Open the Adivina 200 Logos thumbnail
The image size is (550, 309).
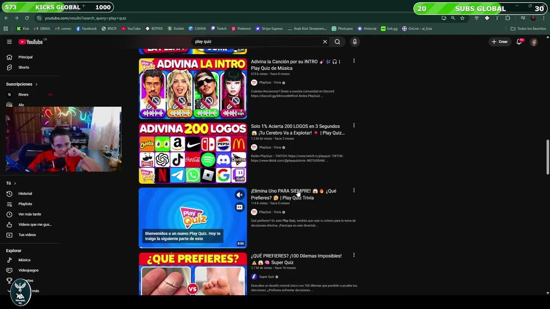192,153
